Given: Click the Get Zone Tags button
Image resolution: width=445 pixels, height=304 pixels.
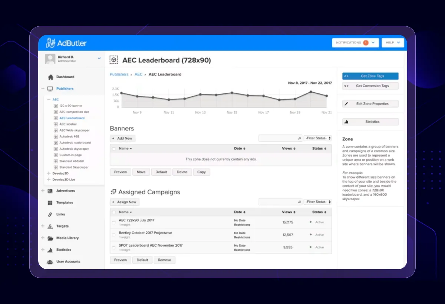Looking at the screenshot, I should pyautogui.click(x=370, y=76).
